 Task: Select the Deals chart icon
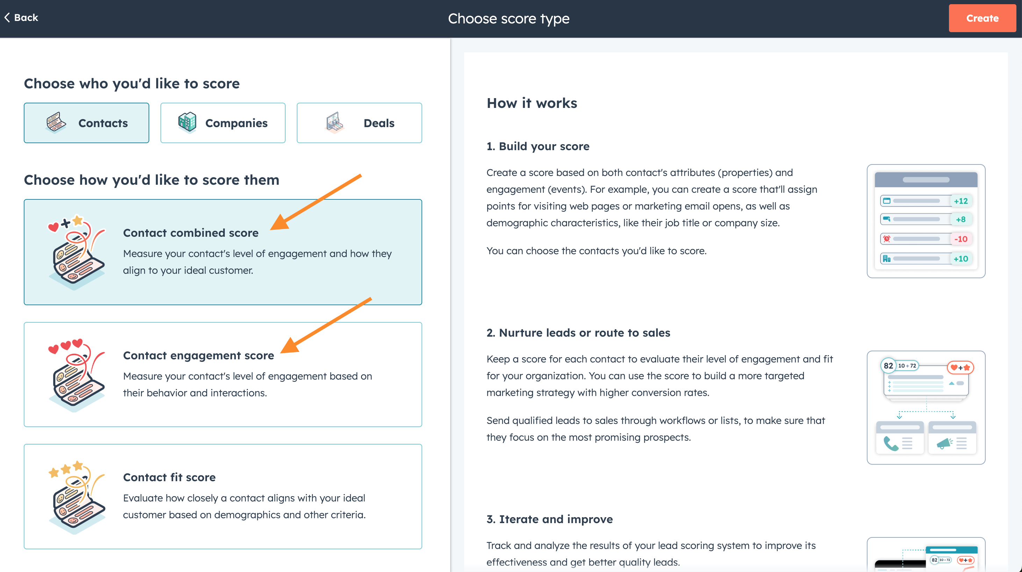335,123
